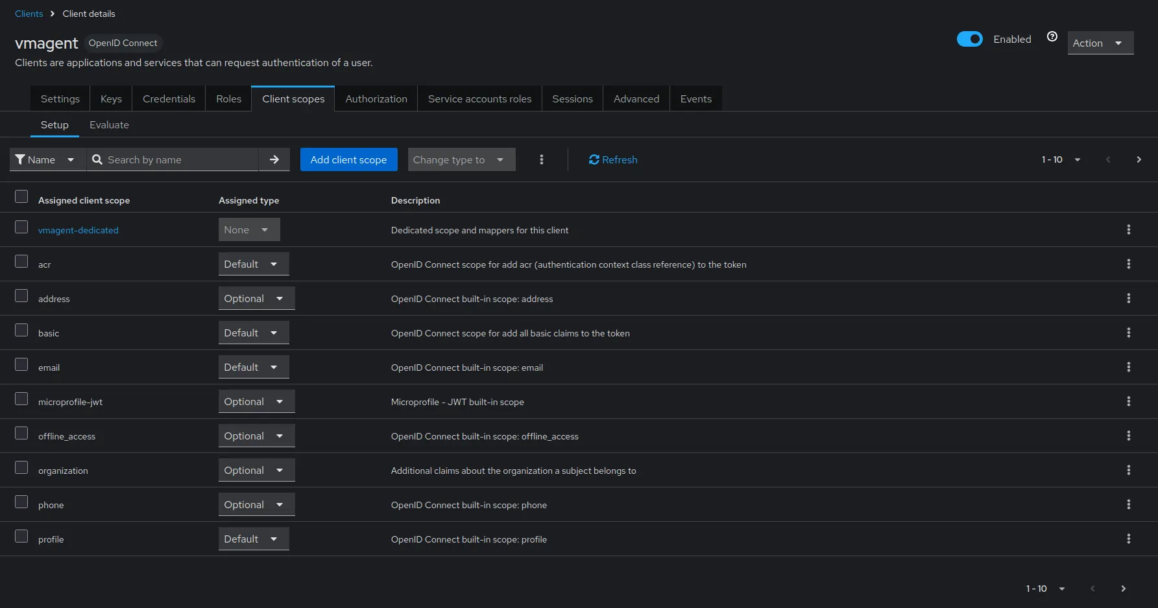Open the vmagent-dedicated scope link
This screenshot has height=608, width=1158.
tap(78, 230)
